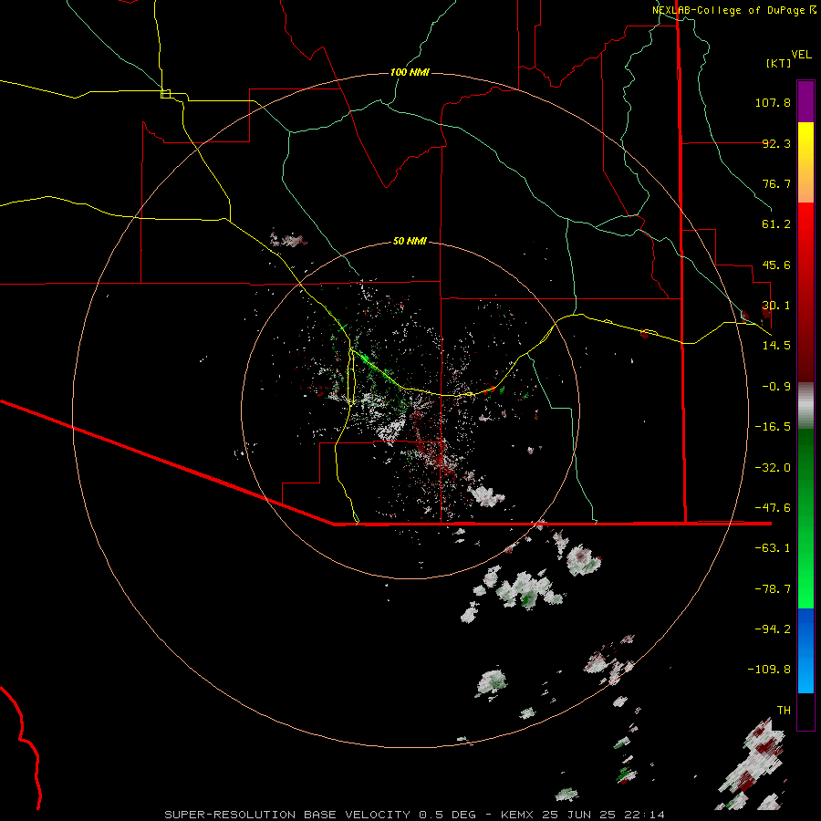Select the -94.2 scale value

773,629
